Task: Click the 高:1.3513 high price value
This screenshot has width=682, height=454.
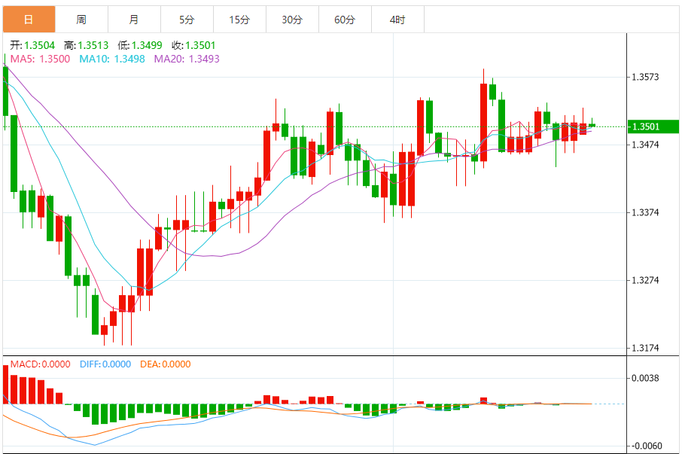Action: click(86, 45)
